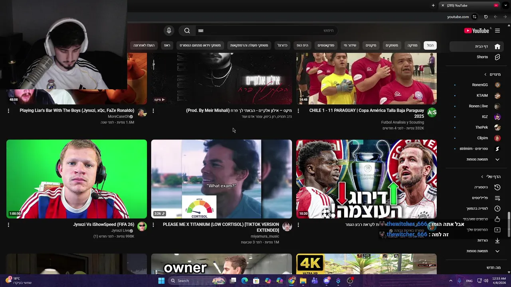511x287 pixels.
Task: Click the Jynxzi Live channel avatar
Action: coord(142,227)
